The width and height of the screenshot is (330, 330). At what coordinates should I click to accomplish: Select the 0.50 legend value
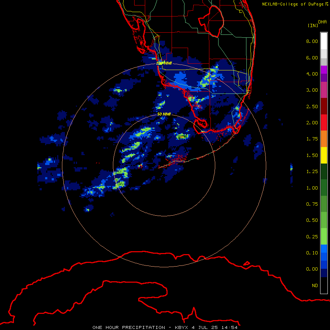[x=312, y=220]
